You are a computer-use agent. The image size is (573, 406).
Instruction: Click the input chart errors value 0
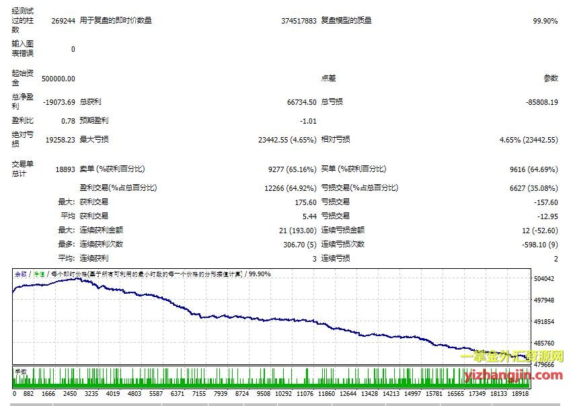(x=73, y=49)
